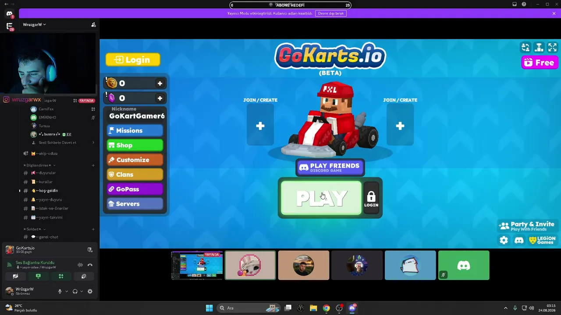Dismiss the streamer mode banner
561x315 pixels.
(554, 14)
